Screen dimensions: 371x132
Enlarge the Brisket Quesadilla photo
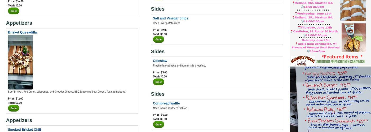[x=20, y=62]
